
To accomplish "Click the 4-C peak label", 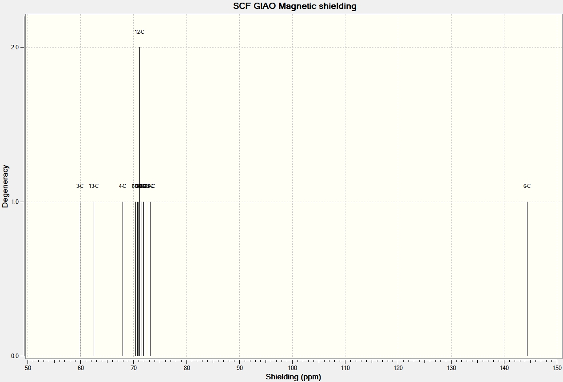I will coord(123,186).
